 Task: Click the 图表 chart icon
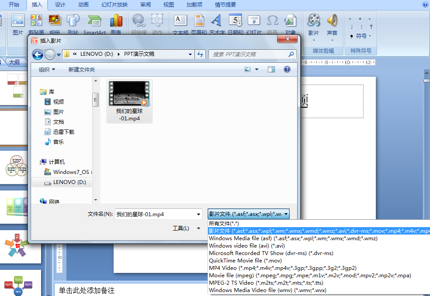tap(116, 20)
